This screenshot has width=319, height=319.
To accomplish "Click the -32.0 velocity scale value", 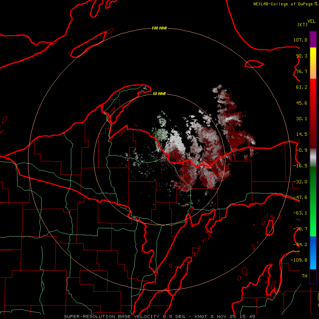I will pyautogui.click(x=300, y=182).
